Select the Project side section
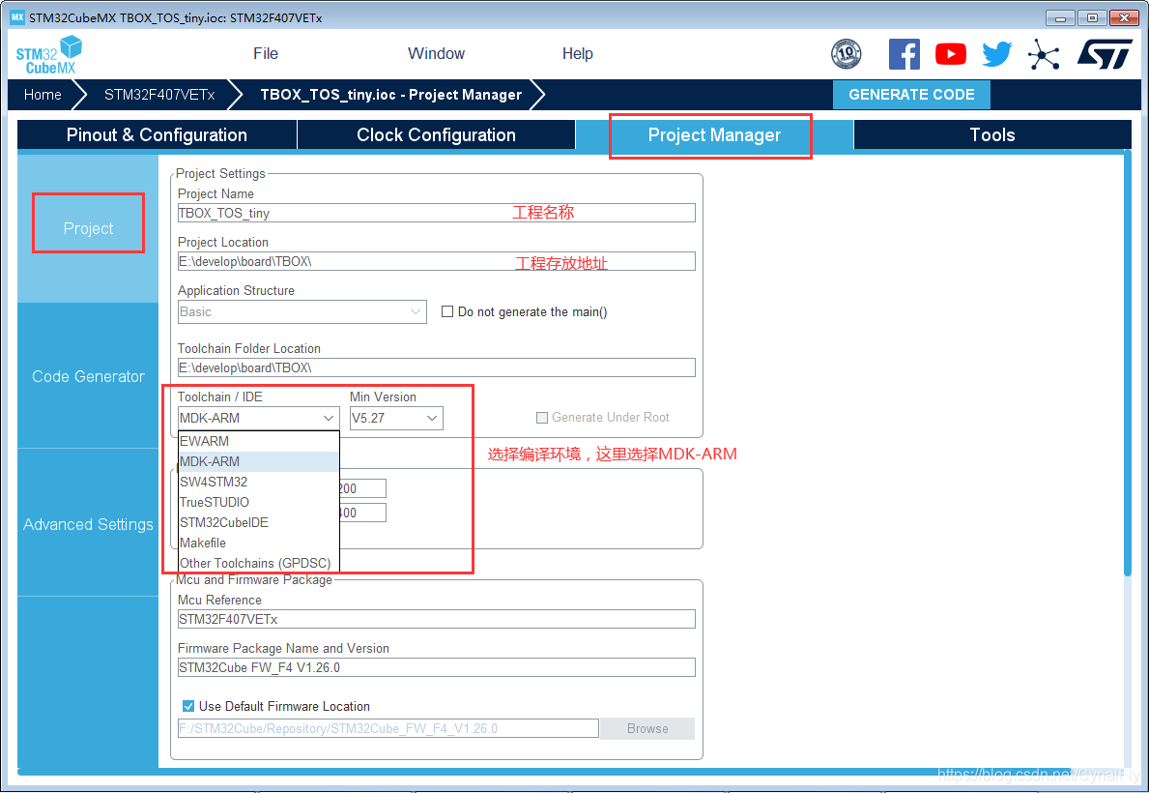The image size is (1149, 793). [88, 228]
